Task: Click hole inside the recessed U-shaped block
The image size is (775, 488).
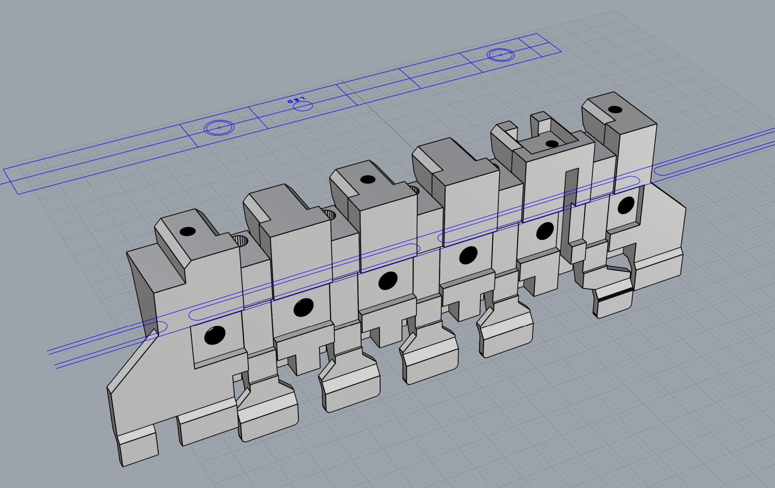Action: coord(552,144)
